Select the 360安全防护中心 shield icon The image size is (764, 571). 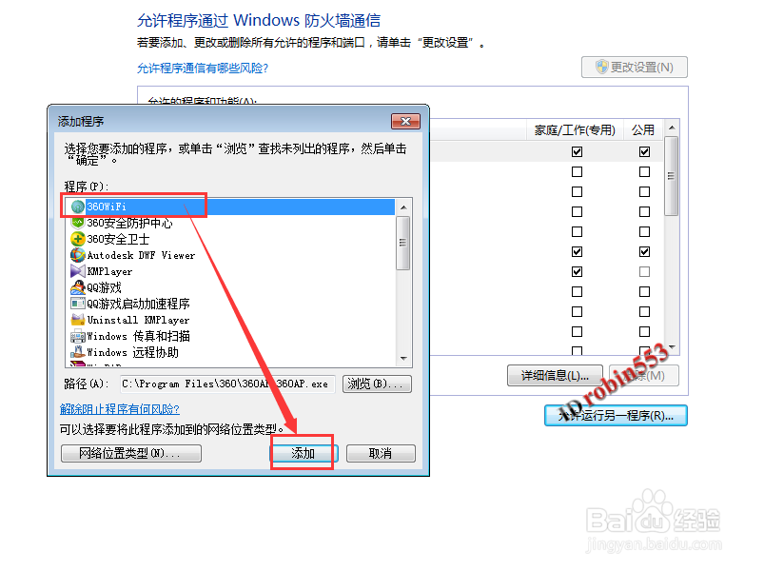(77, 223)
